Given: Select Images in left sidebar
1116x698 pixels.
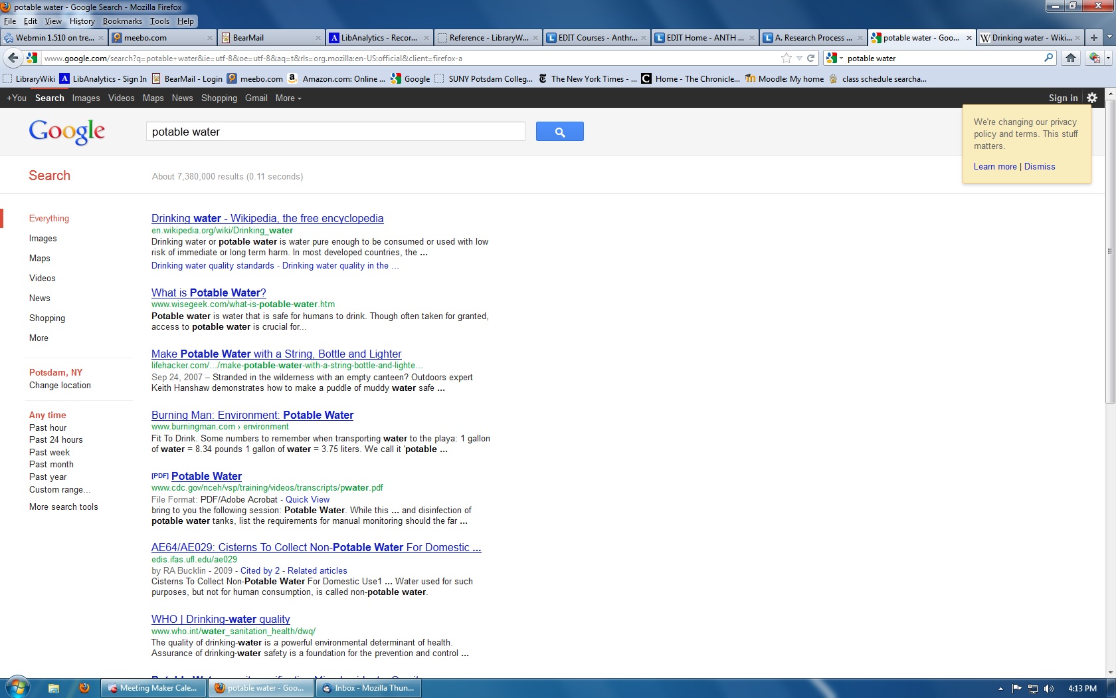Looking at the screenshot, I should pyautogui.click(x=43, y=238).
